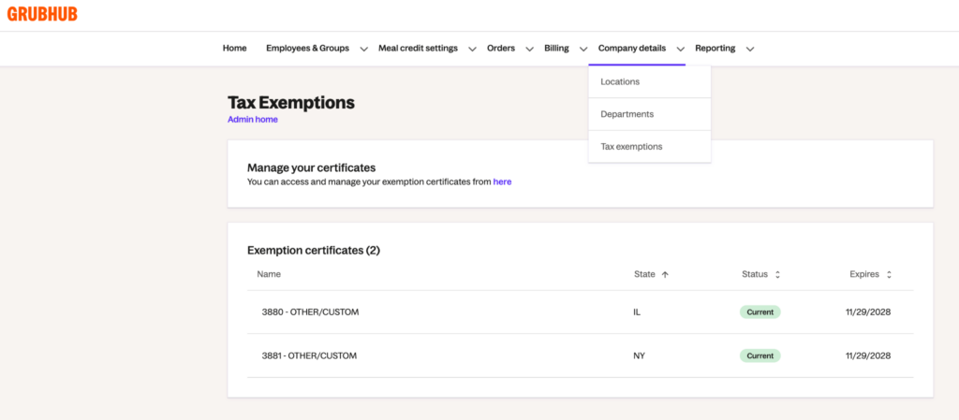Expand the Orders menu chevron
The height and width of the screenshot is (420, 959).
click(530, 49)
